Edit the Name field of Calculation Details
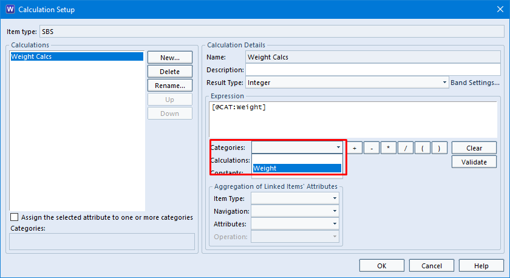The image size is (510, 278). [373, 57]
